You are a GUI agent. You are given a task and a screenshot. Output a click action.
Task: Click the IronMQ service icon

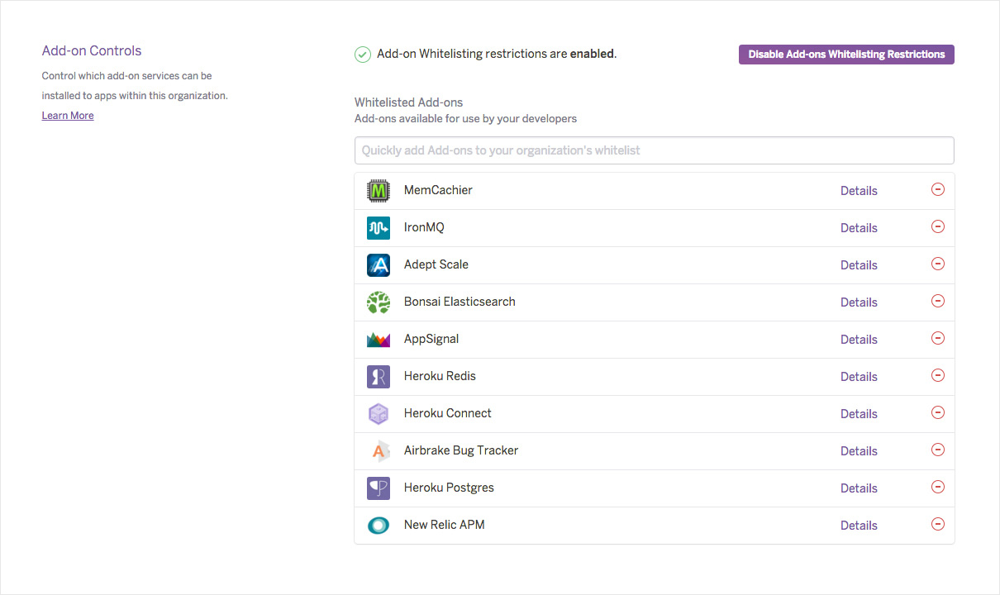(x=378, y=227)
